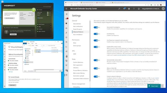Open the share-style Partners icon in sidebar
This screenshot has width=167, height=93.
click(67, 51)
